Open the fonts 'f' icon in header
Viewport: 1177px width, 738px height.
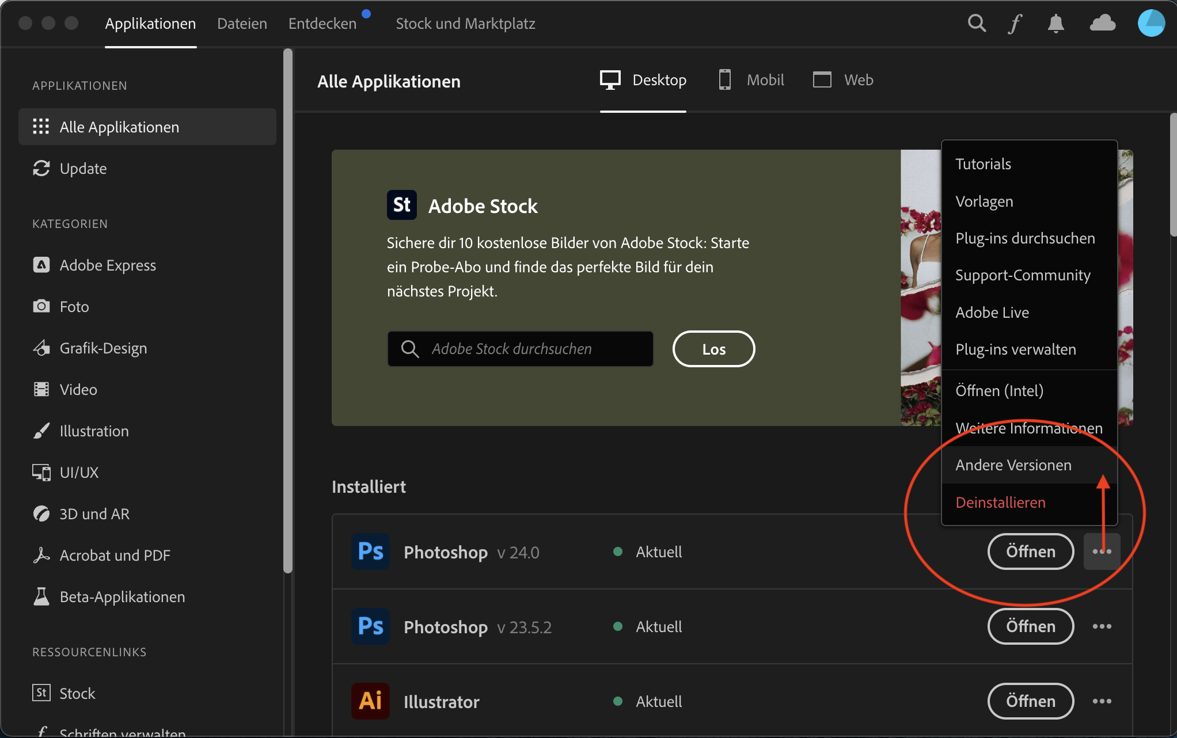coord(1015,24)
